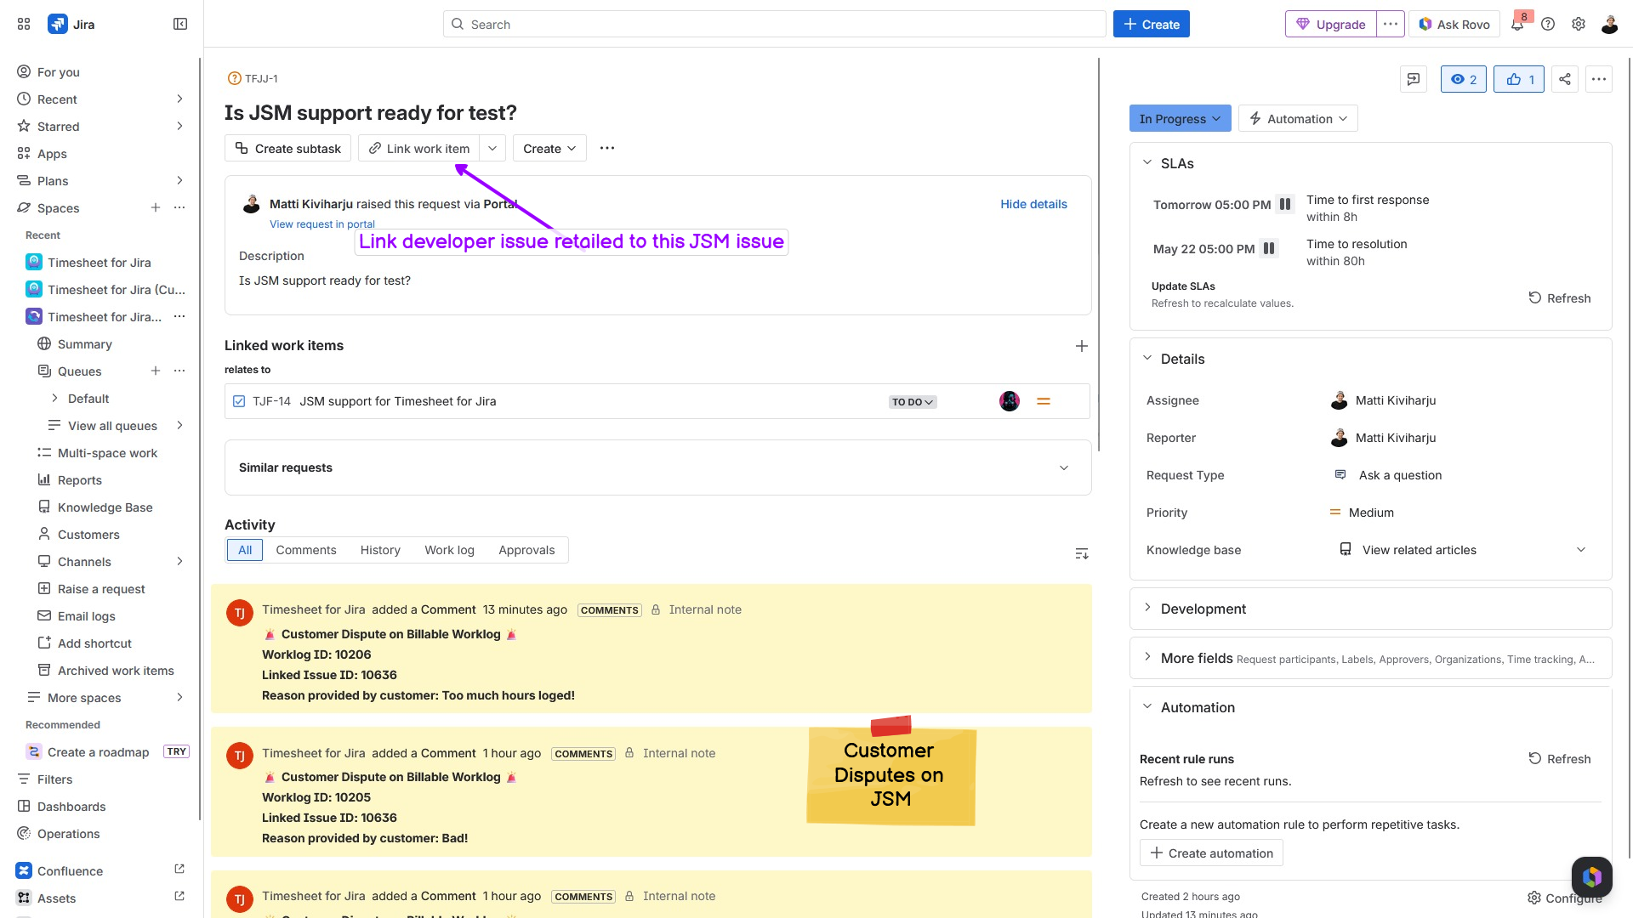Refresh SLAs values
Screen dimensions: 1633x918
[x=1560, y=297]
